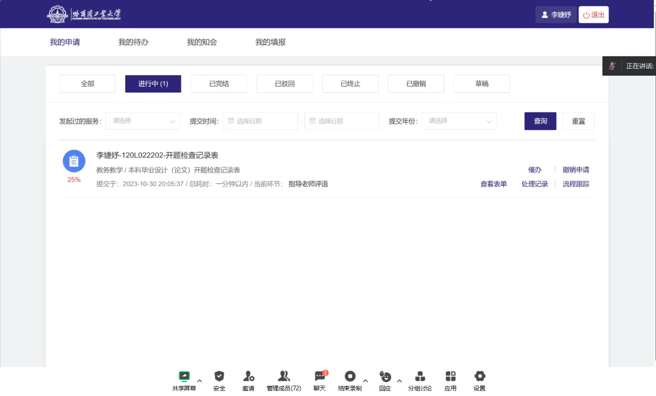656x396 pixels.
Task: Click the Share Screen icon
Action: tap(184, 377)
